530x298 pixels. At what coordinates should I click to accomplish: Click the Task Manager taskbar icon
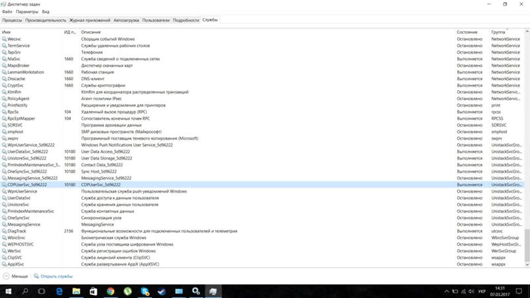point(213,291)
